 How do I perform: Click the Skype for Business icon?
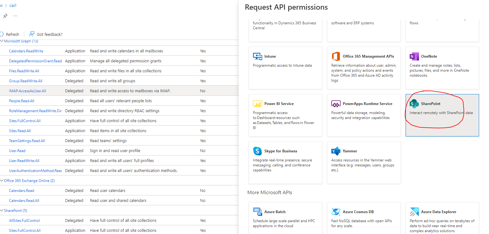coord(258,151)
